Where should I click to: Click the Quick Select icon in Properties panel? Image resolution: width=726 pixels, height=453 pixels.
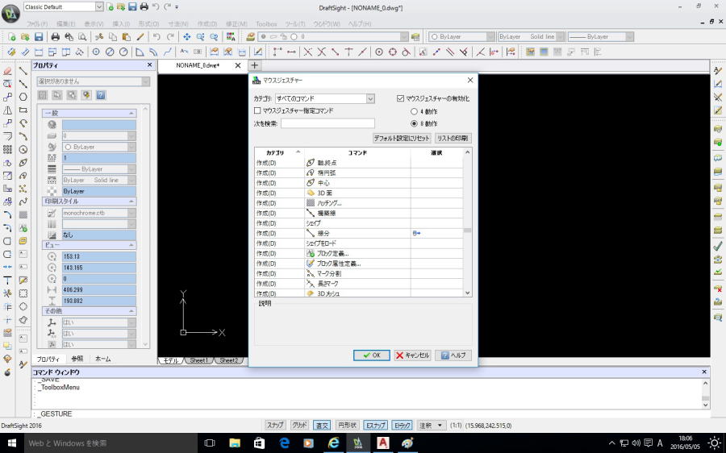[86, 95]
